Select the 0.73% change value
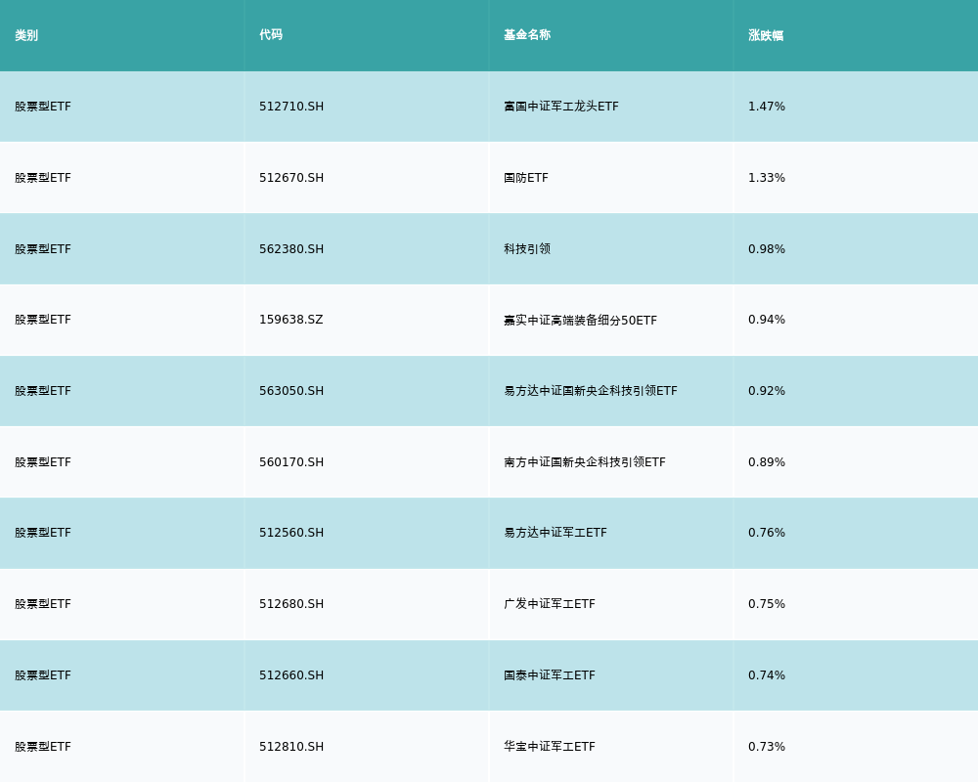 click(767, 747)
